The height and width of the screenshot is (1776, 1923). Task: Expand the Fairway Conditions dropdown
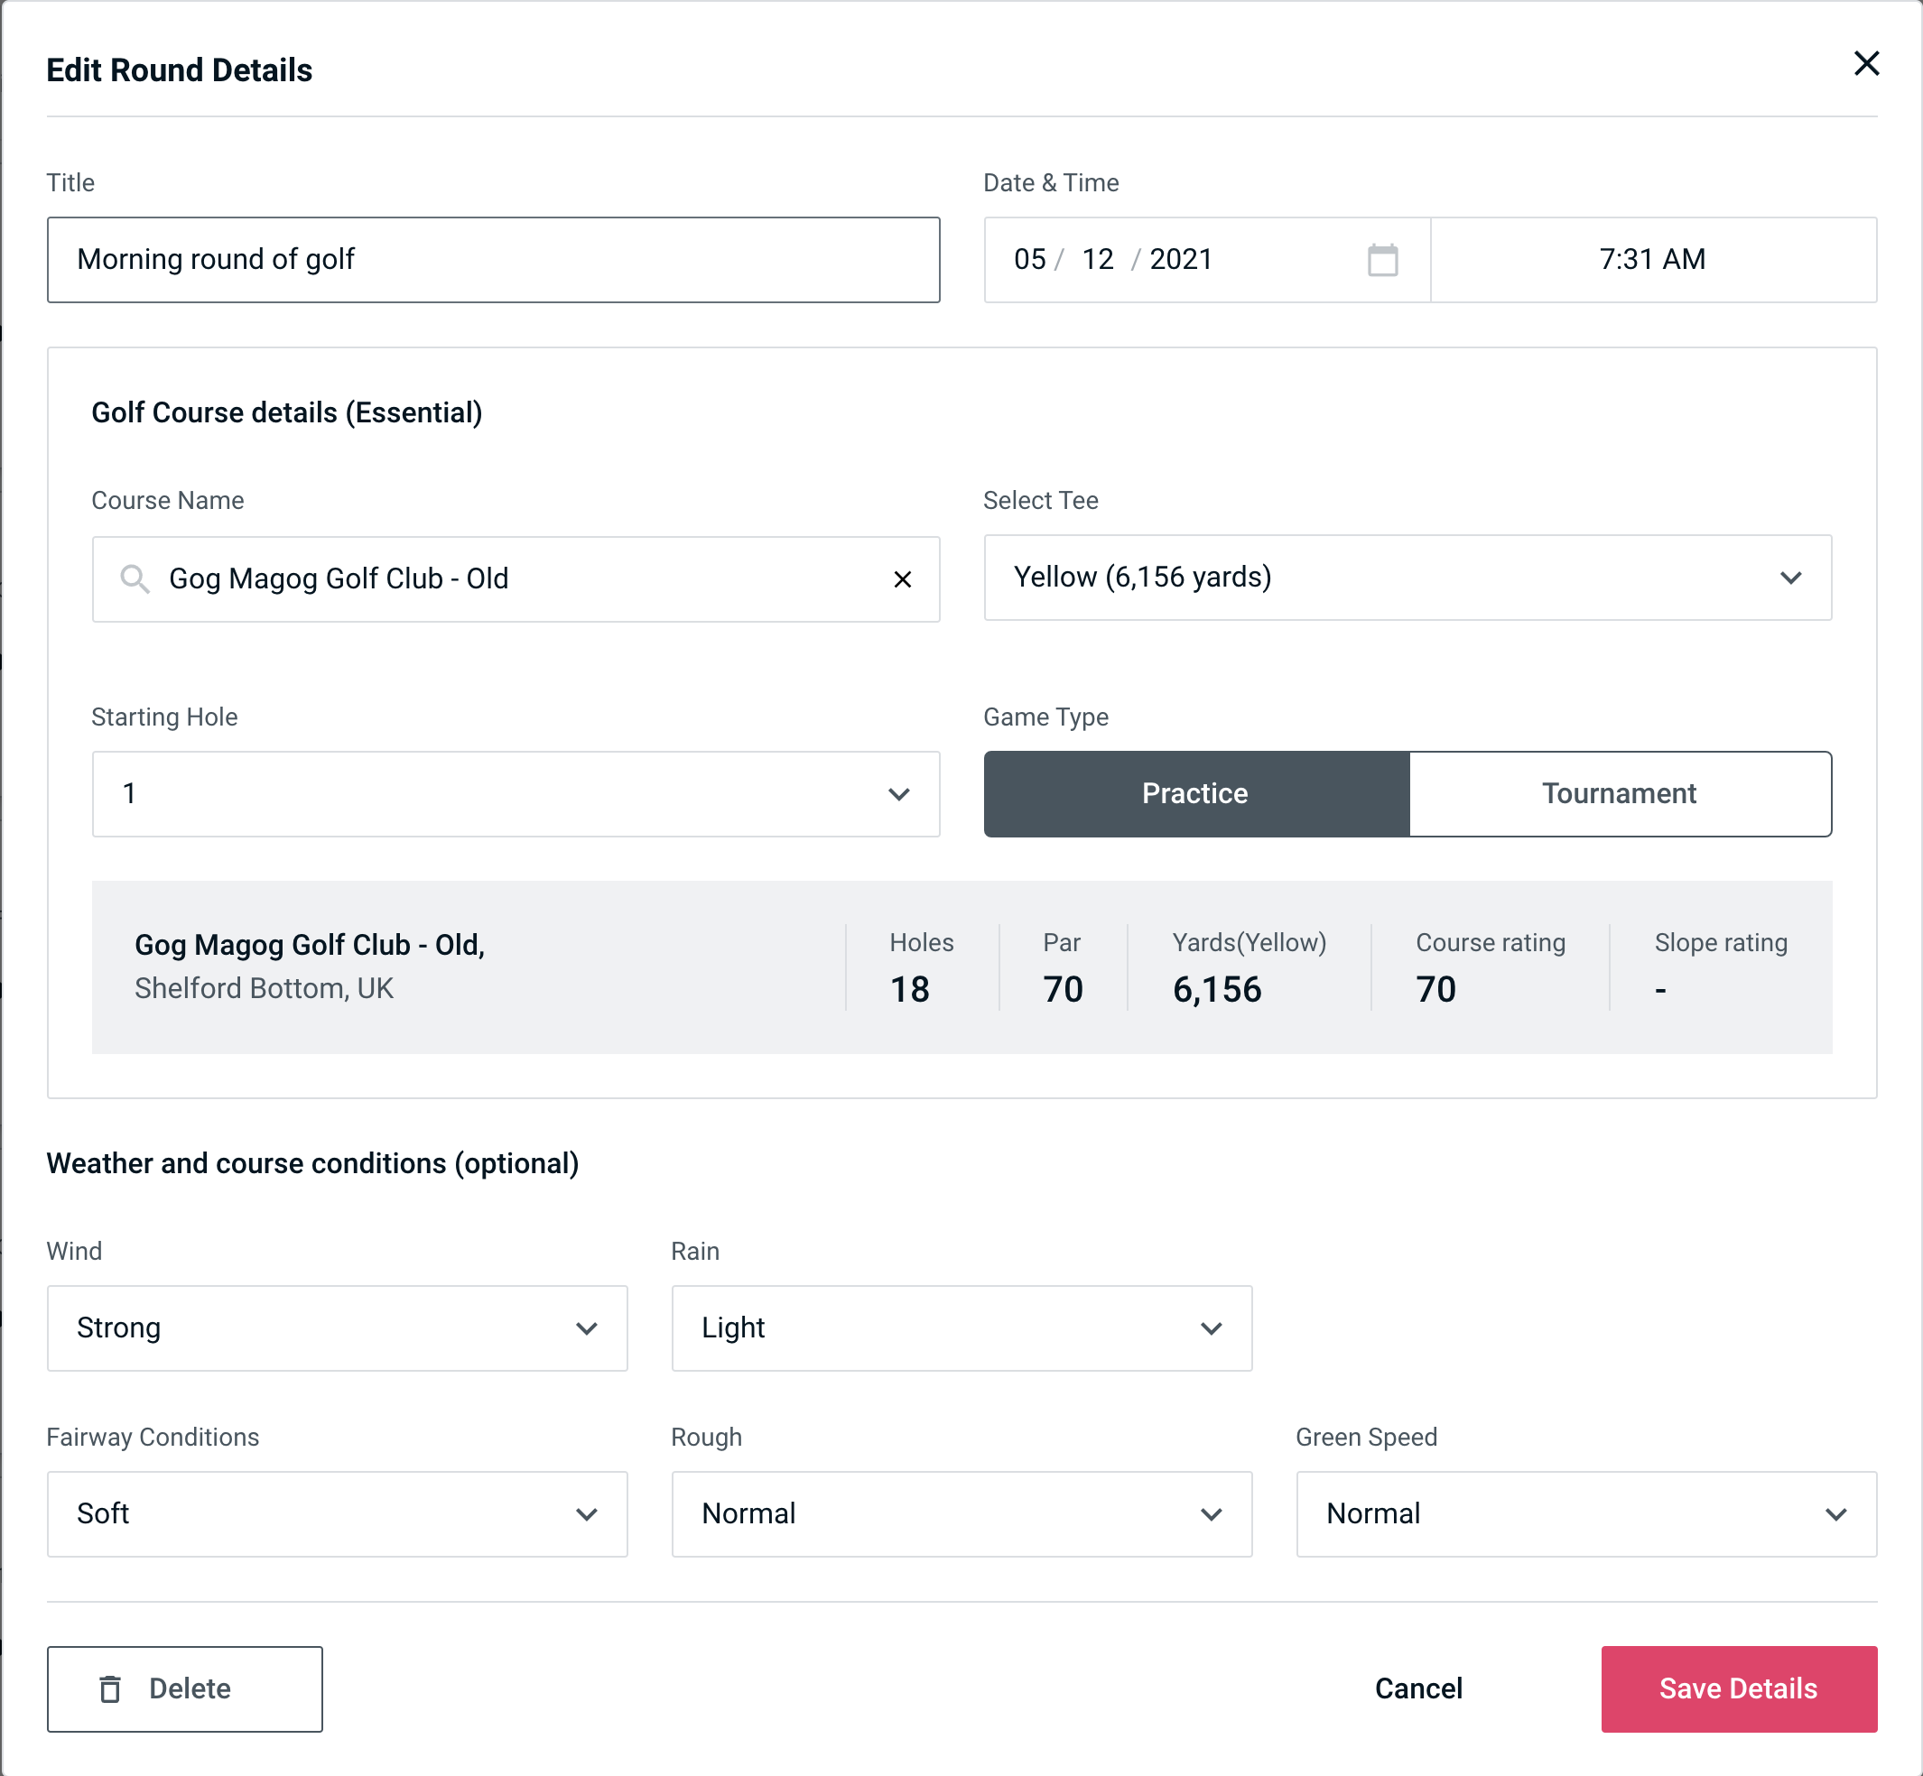[x=335, y=1512]
